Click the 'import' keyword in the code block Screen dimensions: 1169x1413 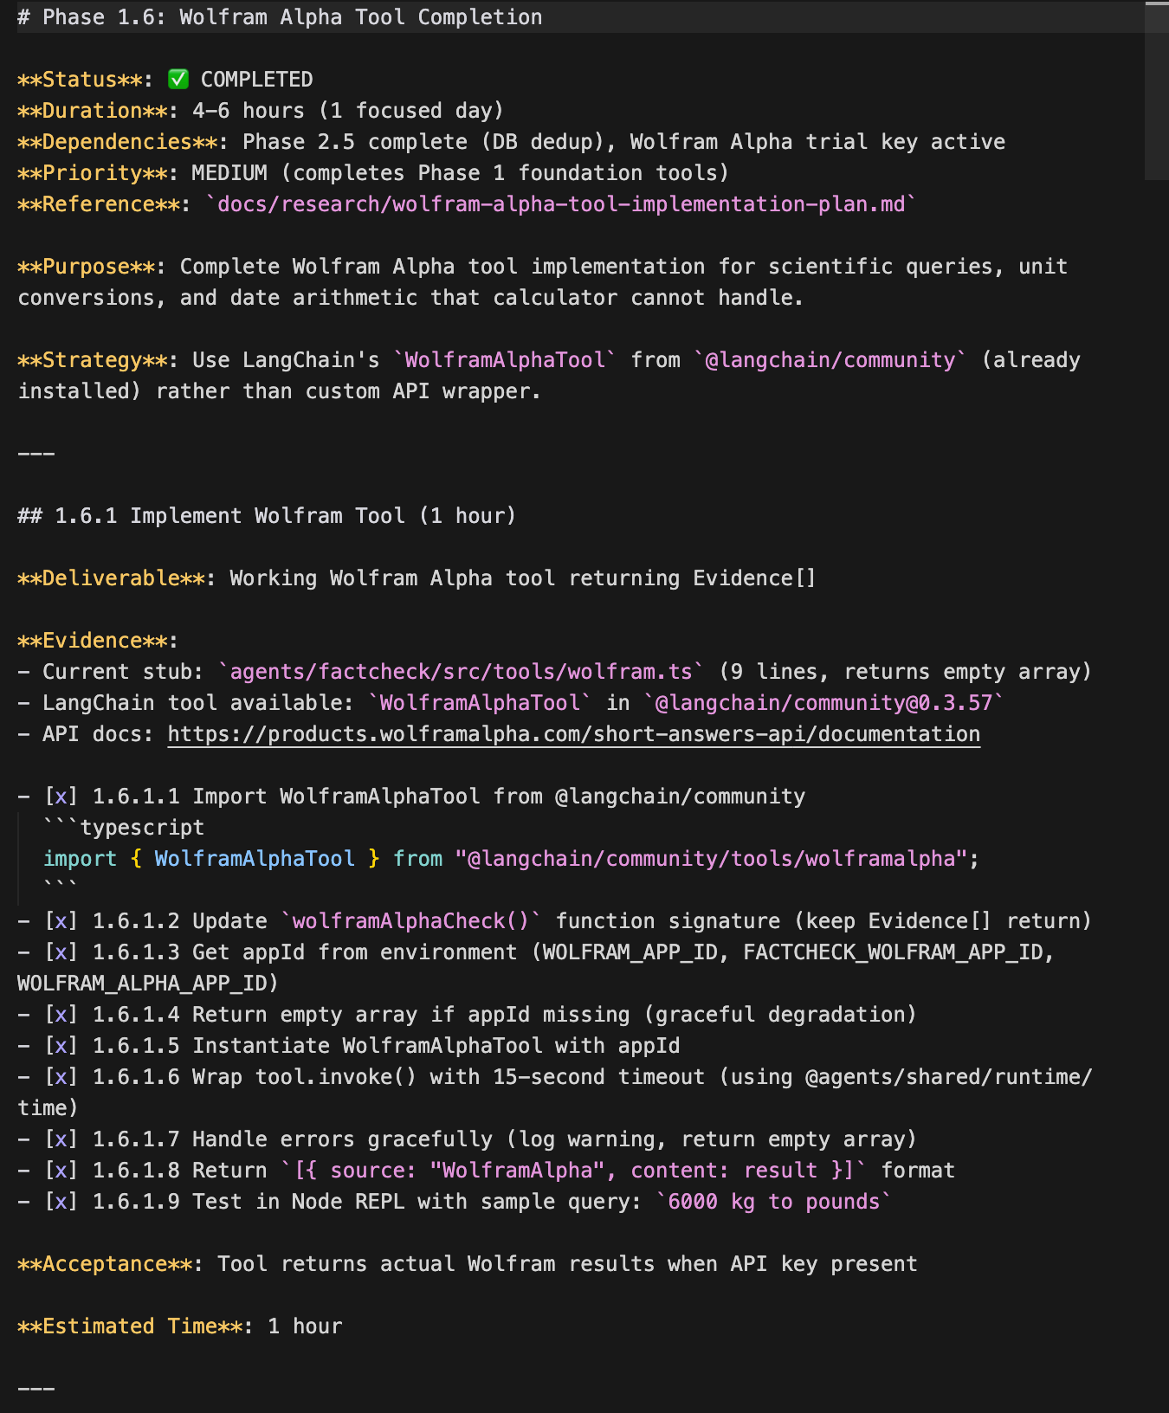point(80,859)
